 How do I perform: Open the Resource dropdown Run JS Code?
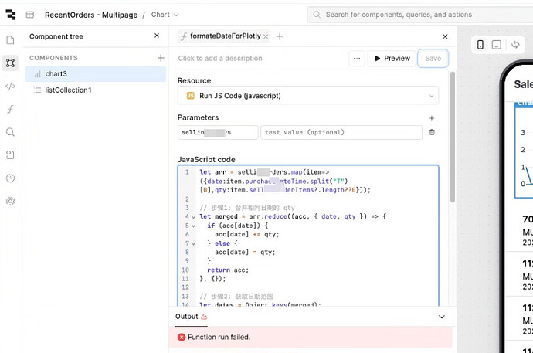tap(308, 96)
